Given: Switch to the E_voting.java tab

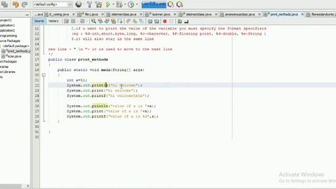Looking at the screenshot, I should 59,14.
